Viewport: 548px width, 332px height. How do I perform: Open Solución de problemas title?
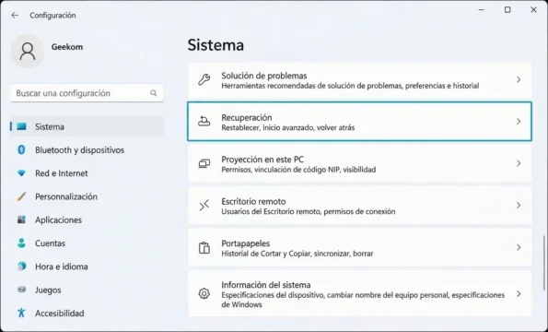pos(263,76)
